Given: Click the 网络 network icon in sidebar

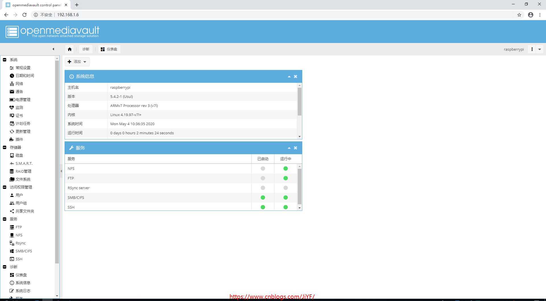Looking at the screenshot, I should [12, 84].
